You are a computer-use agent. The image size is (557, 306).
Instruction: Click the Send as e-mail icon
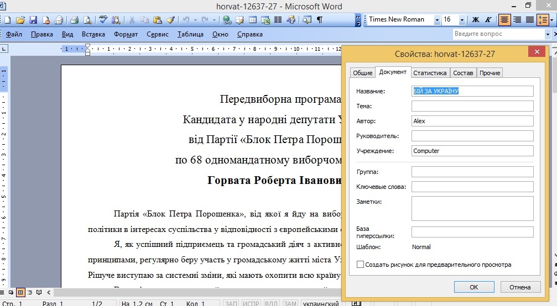[x=59, y=20]
